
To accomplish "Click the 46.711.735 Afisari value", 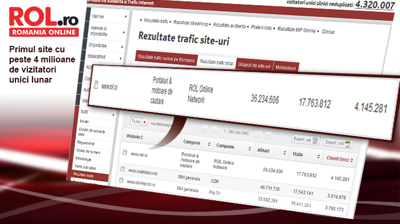I will click(270, 188).
